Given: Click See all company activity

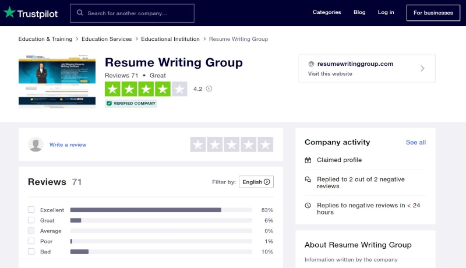Looking at the screenshot, I should click(x=416, y=142).
